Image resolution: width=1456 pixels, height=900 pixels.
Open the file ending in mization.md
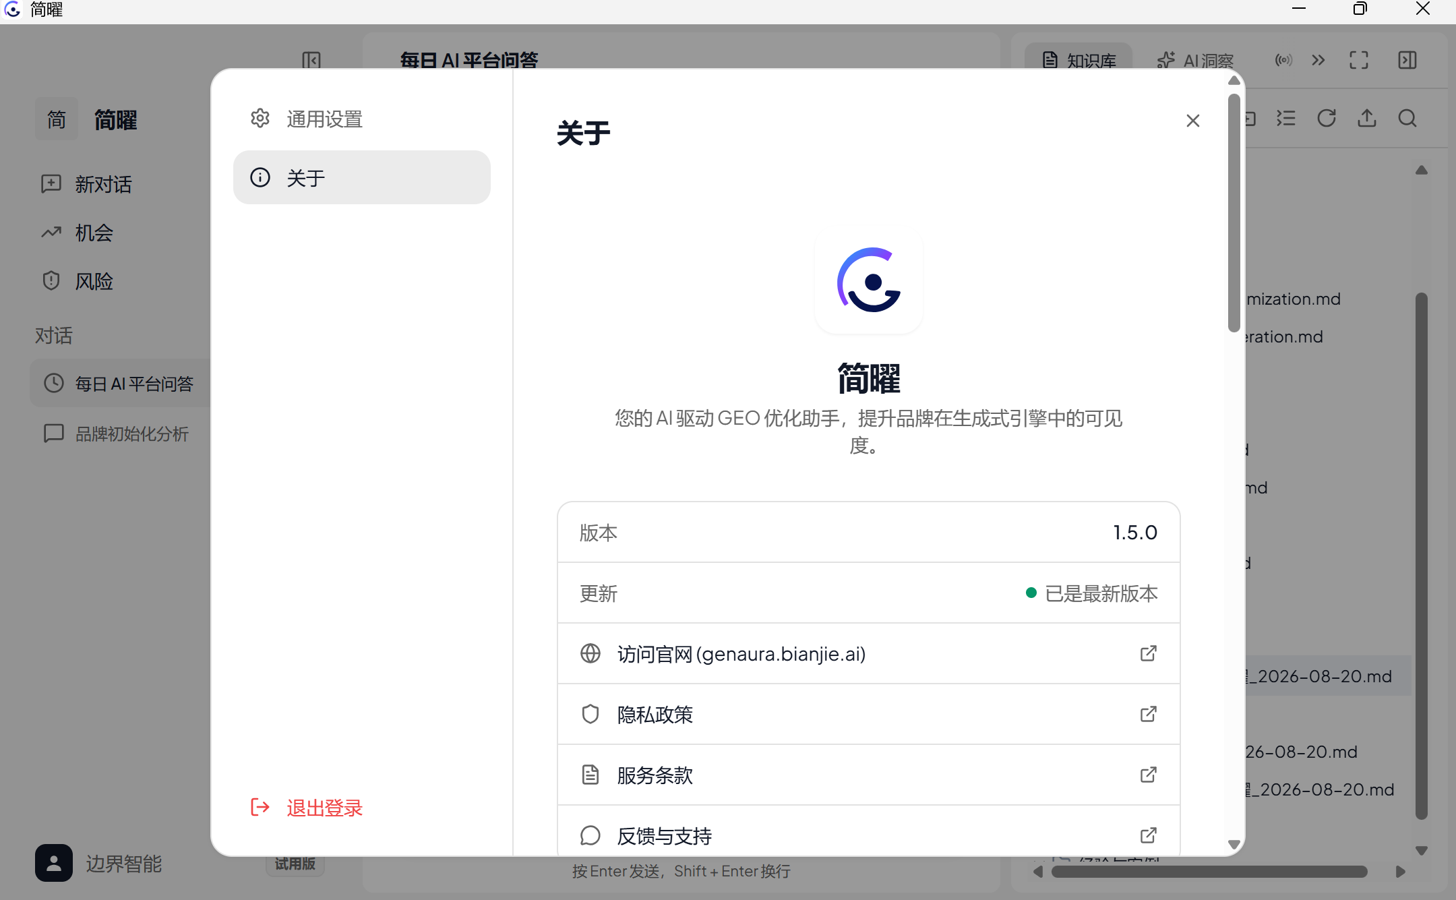[x=1293, y=299]
